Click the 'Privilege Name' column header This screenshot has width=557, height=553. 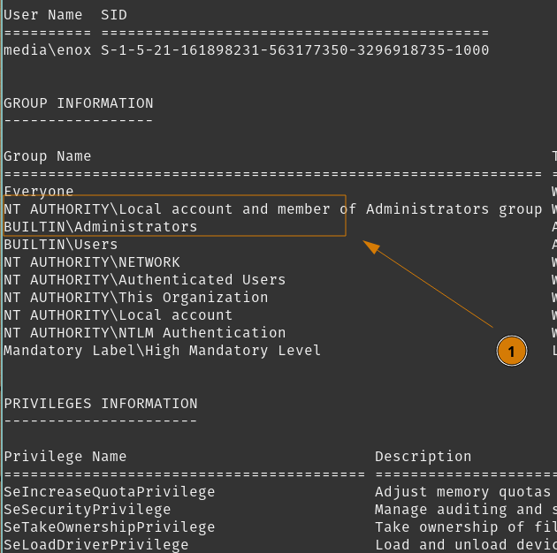click(x=65, y=457)
